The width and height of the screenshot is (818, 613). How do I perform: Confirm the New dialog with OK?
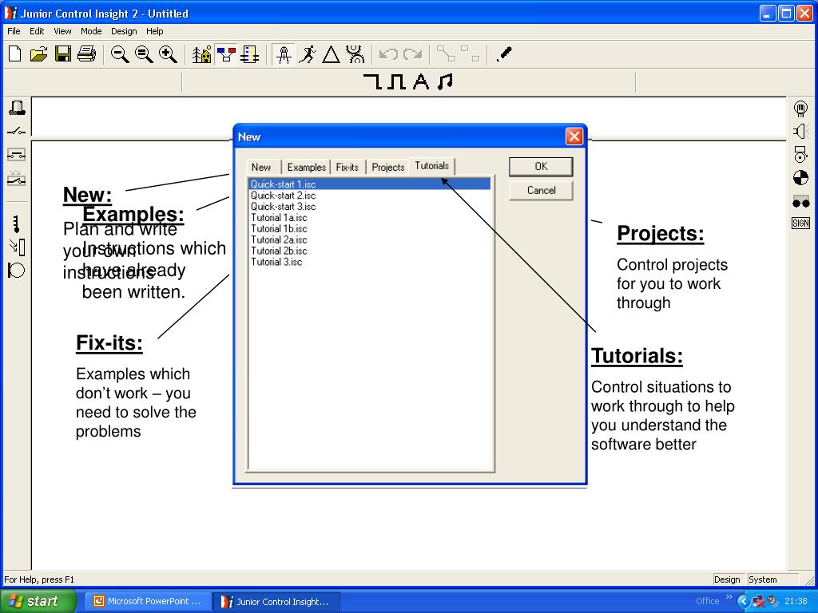pyautogui.click(x=541, y=166)
